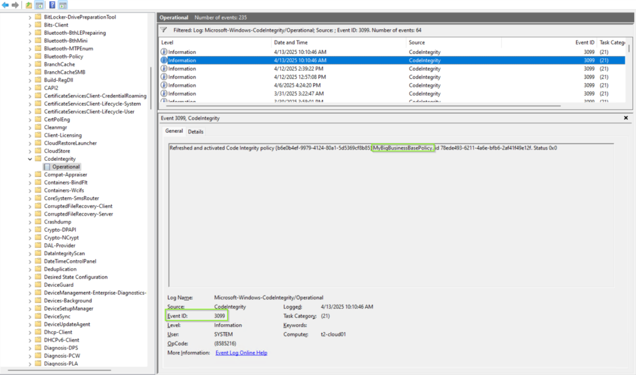Viewport: 636px width, 375px height.
Task: Toggle the Show/Hide Action Pane icon
Action: pyautogui.click(x=63, y=5)
